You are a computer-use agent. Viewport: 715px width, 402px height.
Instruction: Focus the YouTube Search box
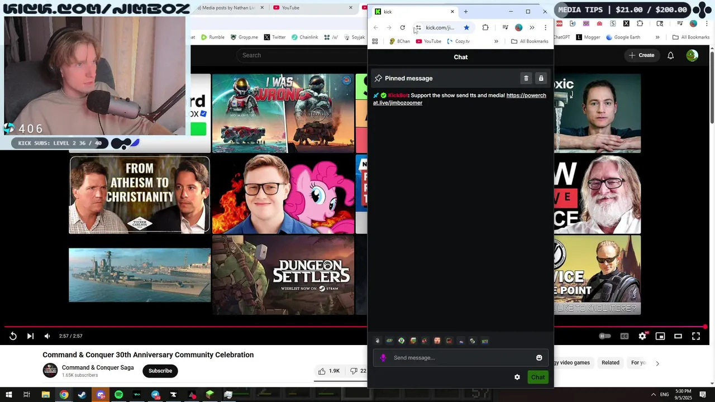(302, 55)
